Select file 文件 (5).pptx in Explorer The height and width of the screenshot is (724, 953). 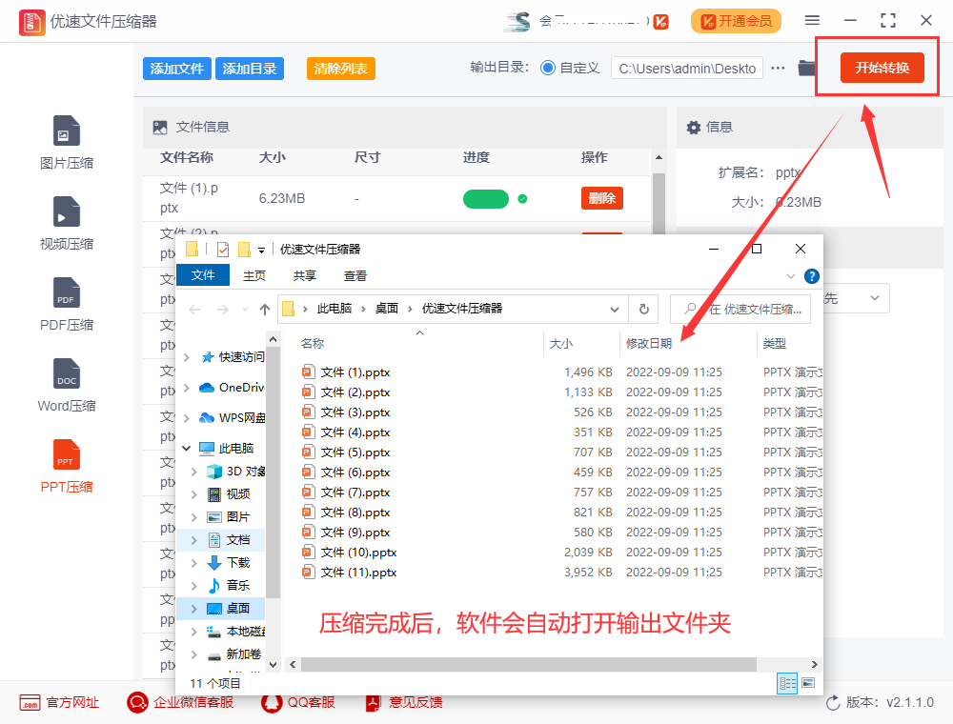(355, 452)
